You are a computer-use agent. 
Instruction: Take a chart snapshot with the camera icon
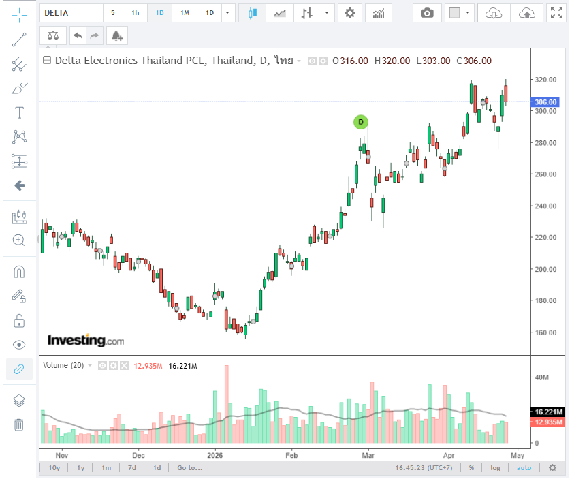point(427,12)
